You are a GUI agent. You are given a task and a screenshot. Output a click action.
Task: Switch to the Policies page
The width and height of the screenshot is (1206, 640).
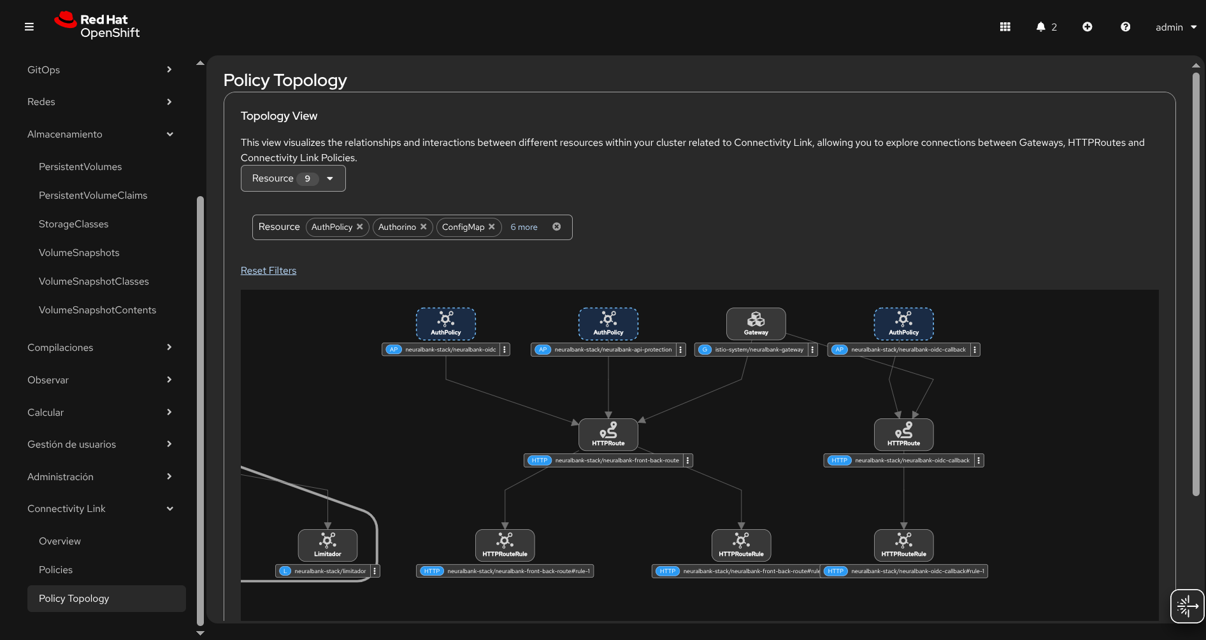[x=55, y=569]
